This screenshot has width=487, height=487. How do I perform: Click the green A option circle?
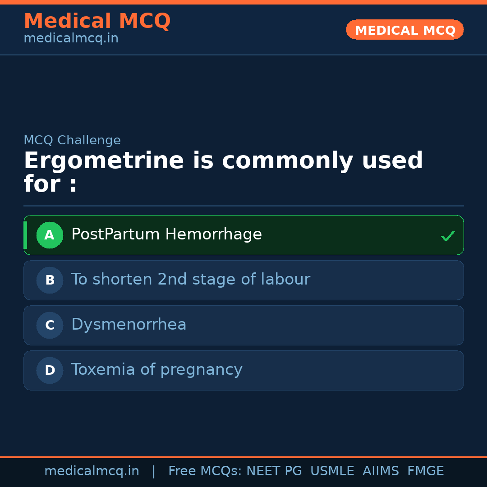click(x=50, y=235)
